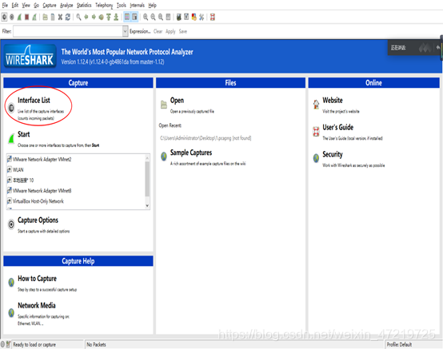Jump to first packet toolbar icon
This screenshot has height=349, width=443.
point(109,18)
